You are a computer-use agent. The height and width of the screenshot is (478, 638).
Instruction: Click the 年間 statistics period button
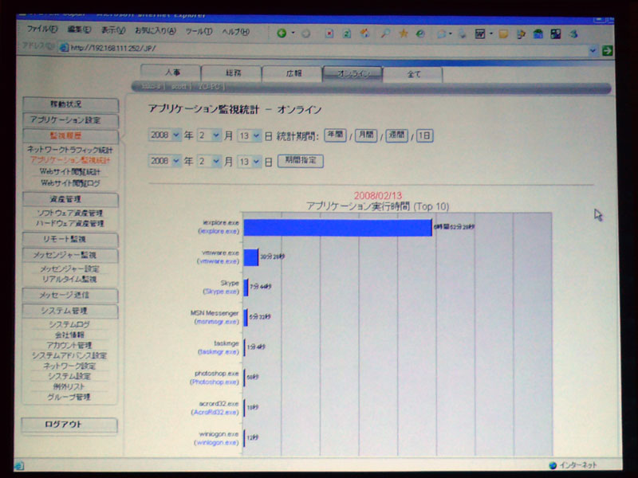(335, 135)
